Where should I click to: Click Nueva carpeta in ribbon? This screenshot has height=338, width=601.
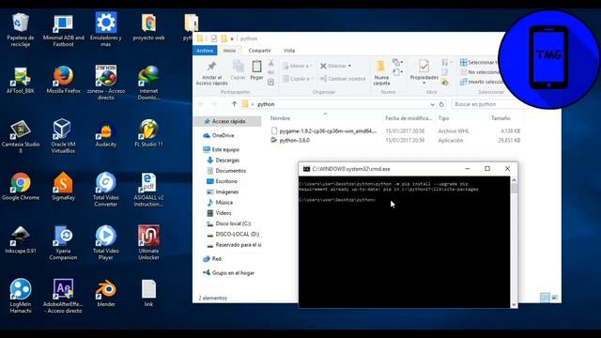pyautogui.click(x=381, y=73)
